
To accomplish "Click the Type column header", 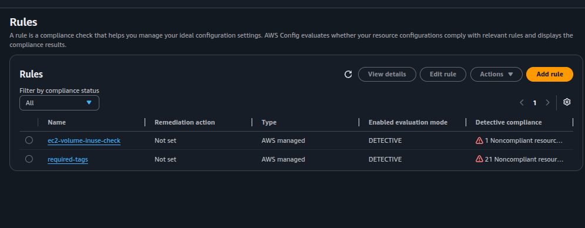I will coord(269,122).
